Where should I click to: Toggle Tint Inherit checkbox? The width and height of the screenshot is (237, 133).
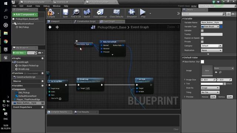point(225,84)
